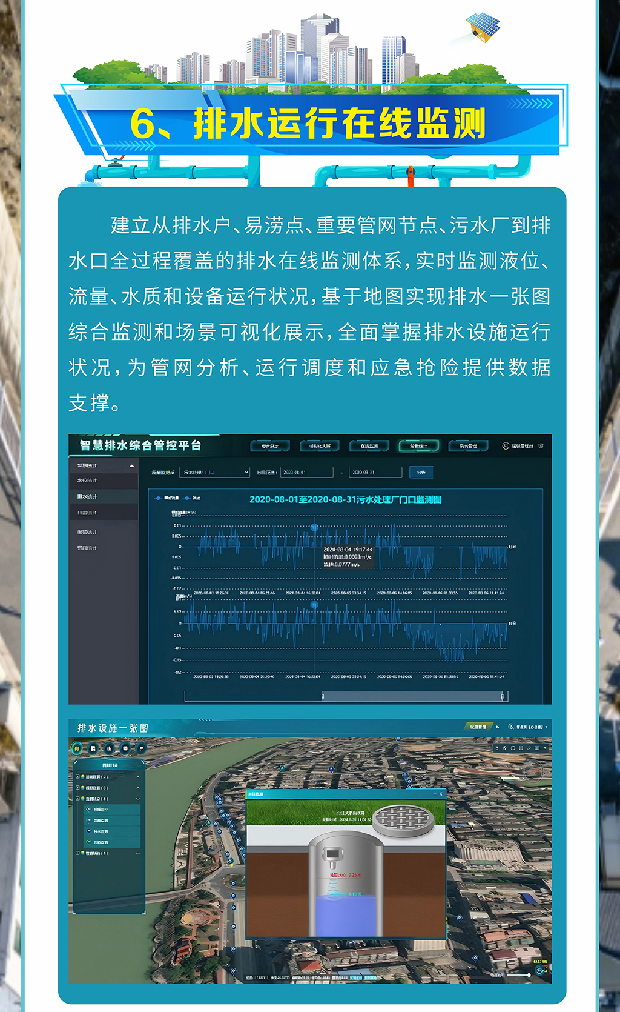Click the split-screen icon in map tool strip
Viewport: 620px width, 1012px height.
pyautogui.click(x=536, y=748)
